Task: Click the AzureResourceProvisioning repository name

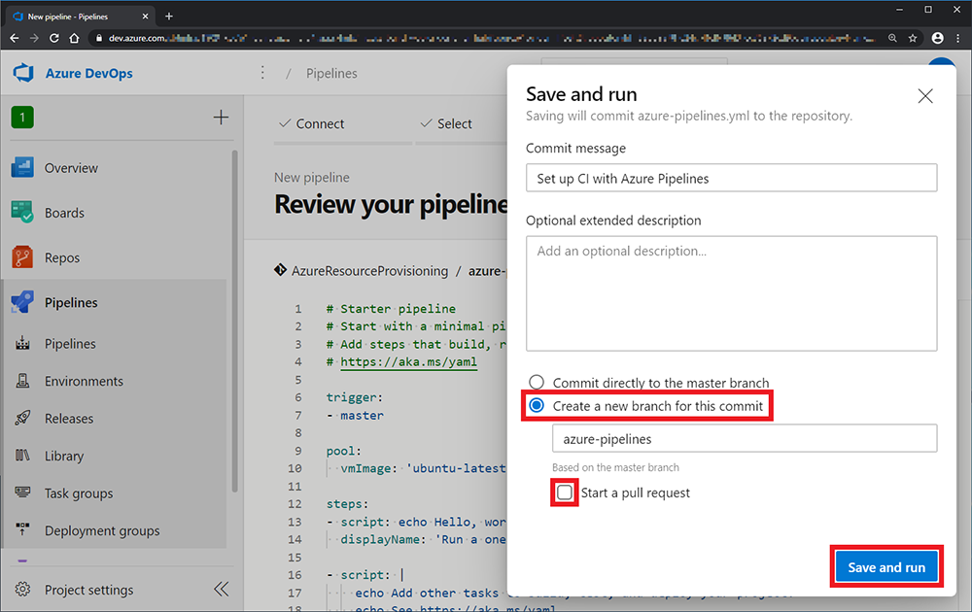Action: click(x=369, y=271)
